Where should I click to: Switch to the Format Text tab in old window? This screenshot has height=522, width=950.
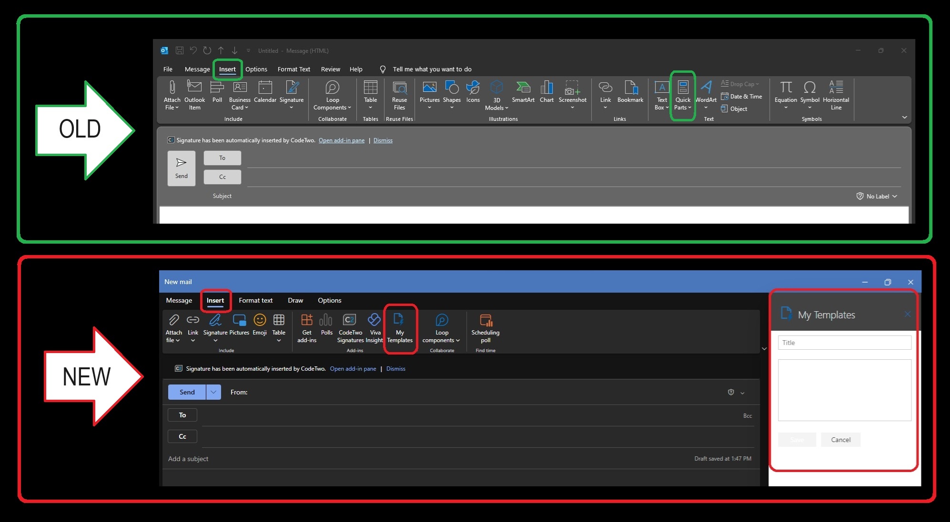tap(294, 69)
